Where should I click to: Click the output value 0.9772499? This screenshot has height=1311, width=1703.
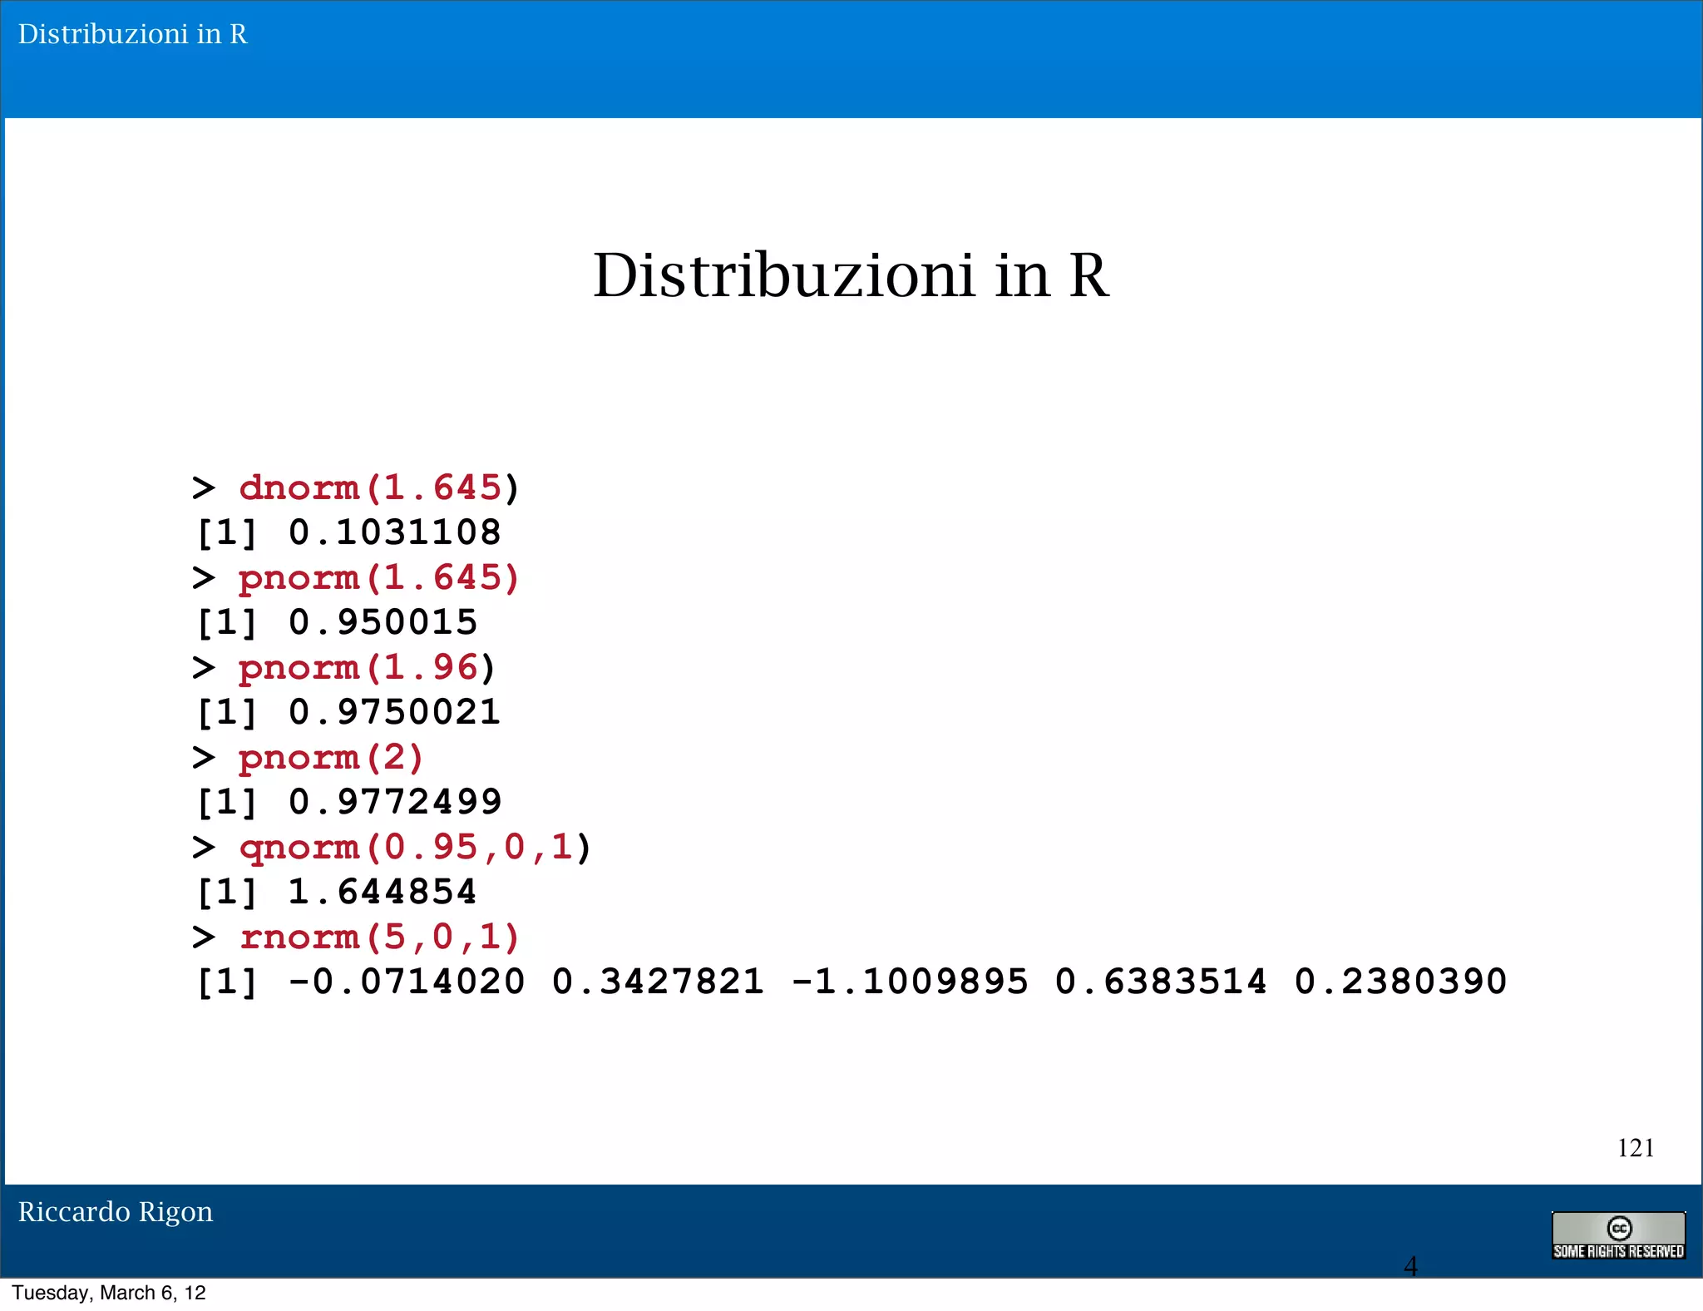(x=394, y=802)
